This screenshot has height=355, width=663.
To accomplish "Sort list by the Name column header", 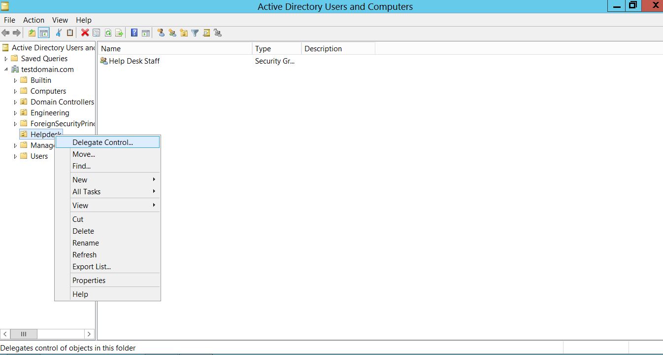I will [x=175, y=49].
